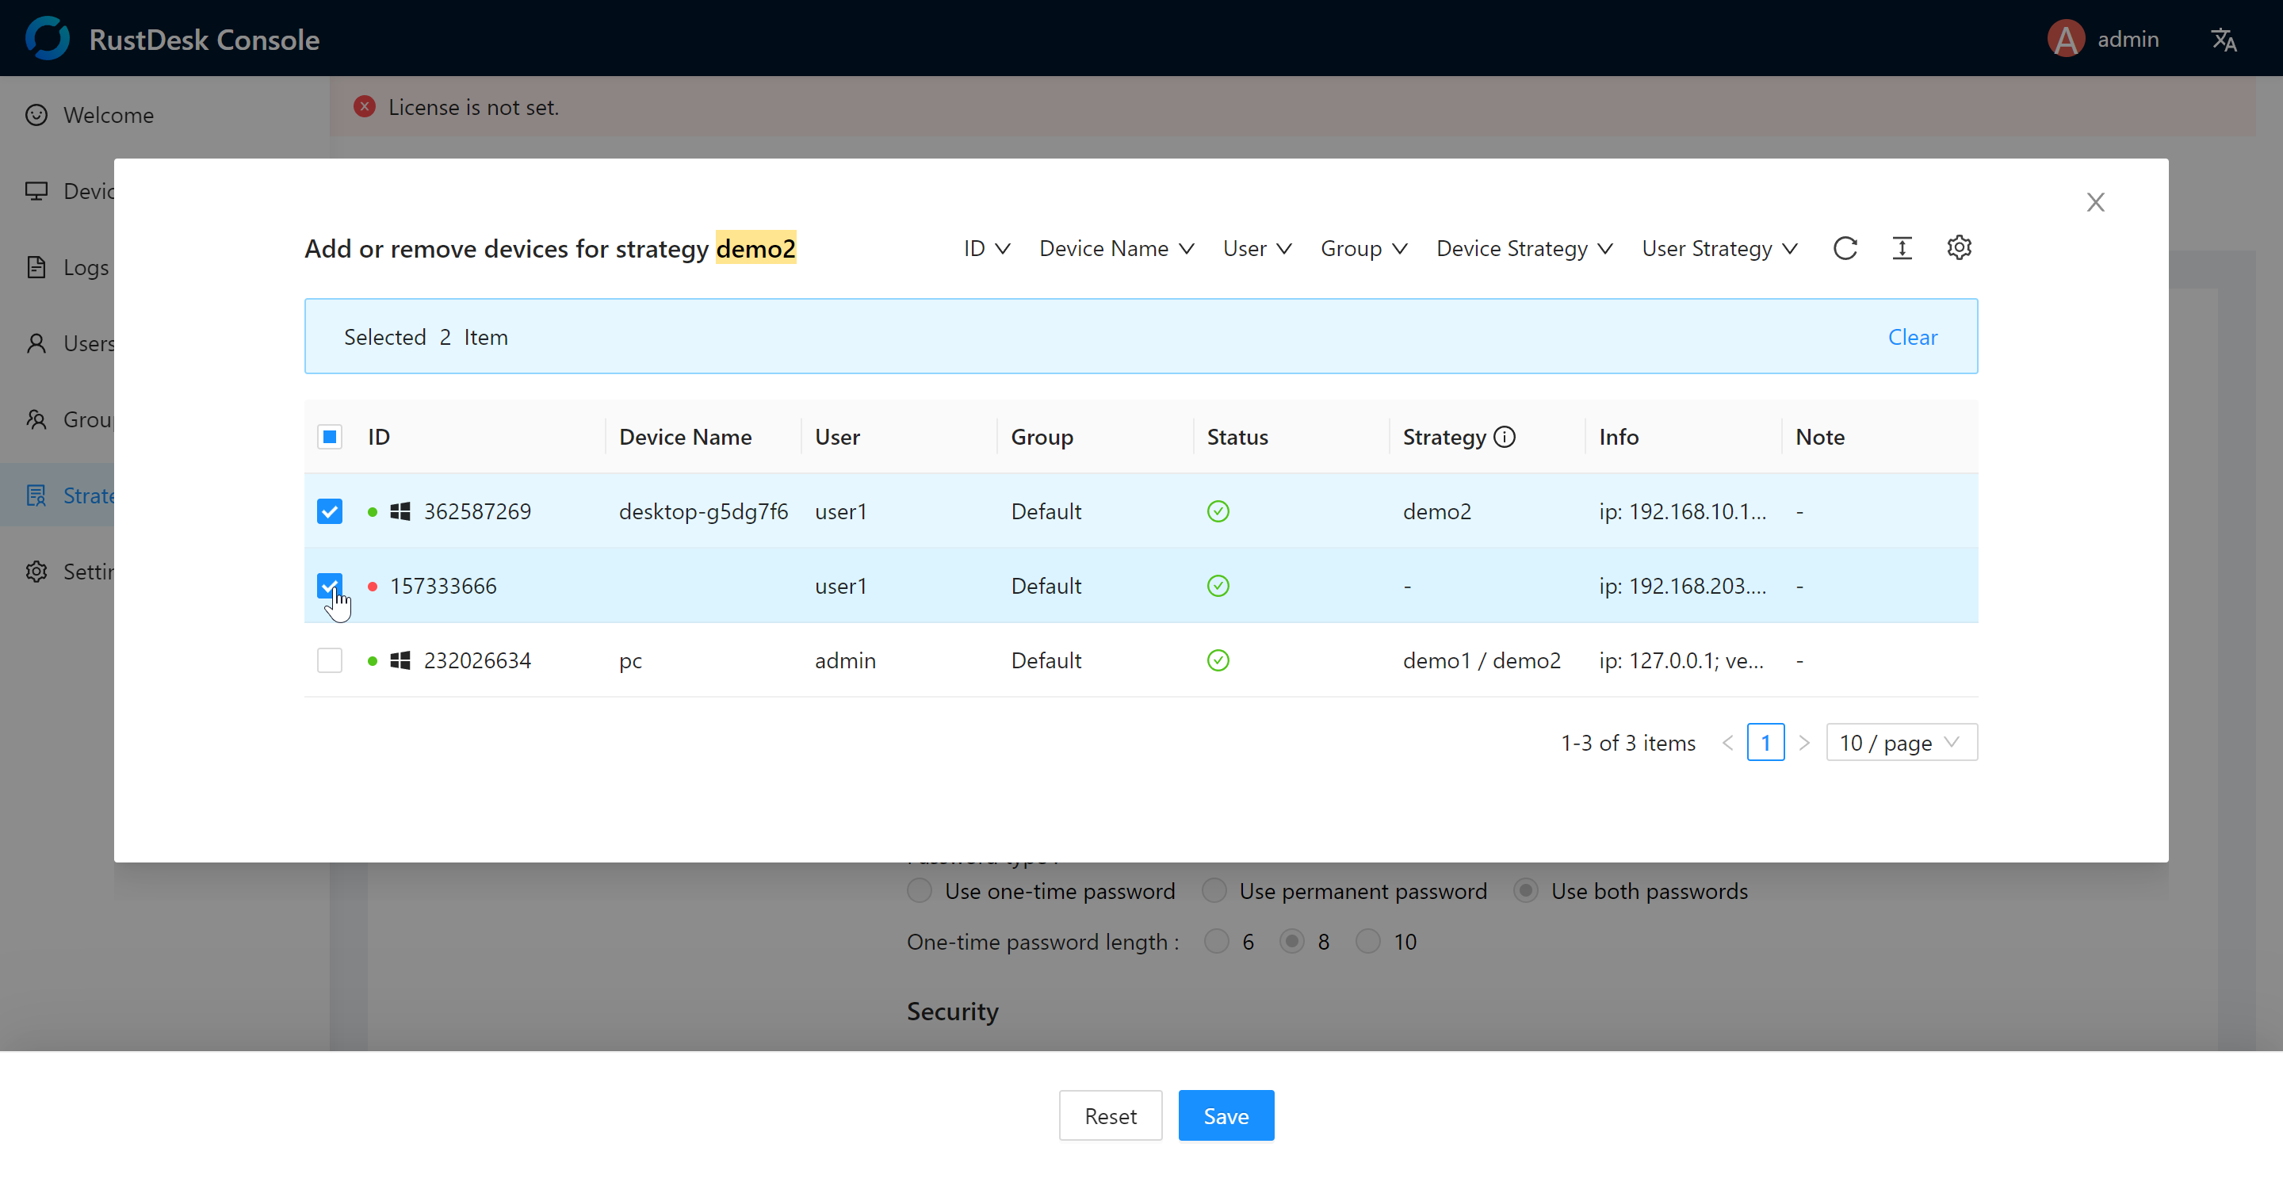Click the refresh icon in dialog toolbar
The width and height of the screenshot is (2283, 1178).
click(x=1845, y=248)
